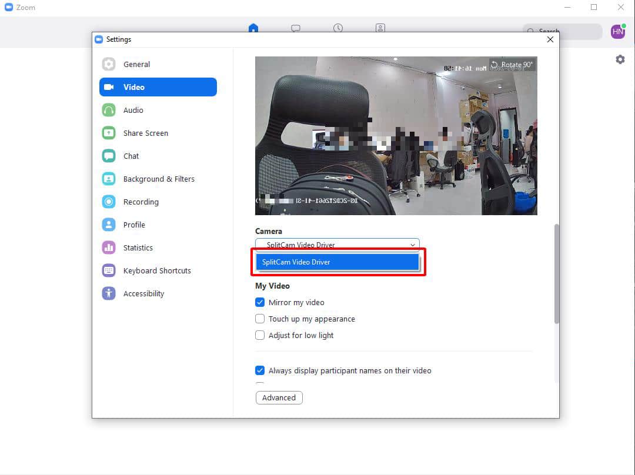This screenshot has height=475, width=635.
Task: Open Meetings clock tab in Zoom window
Action: pos(338,28)
